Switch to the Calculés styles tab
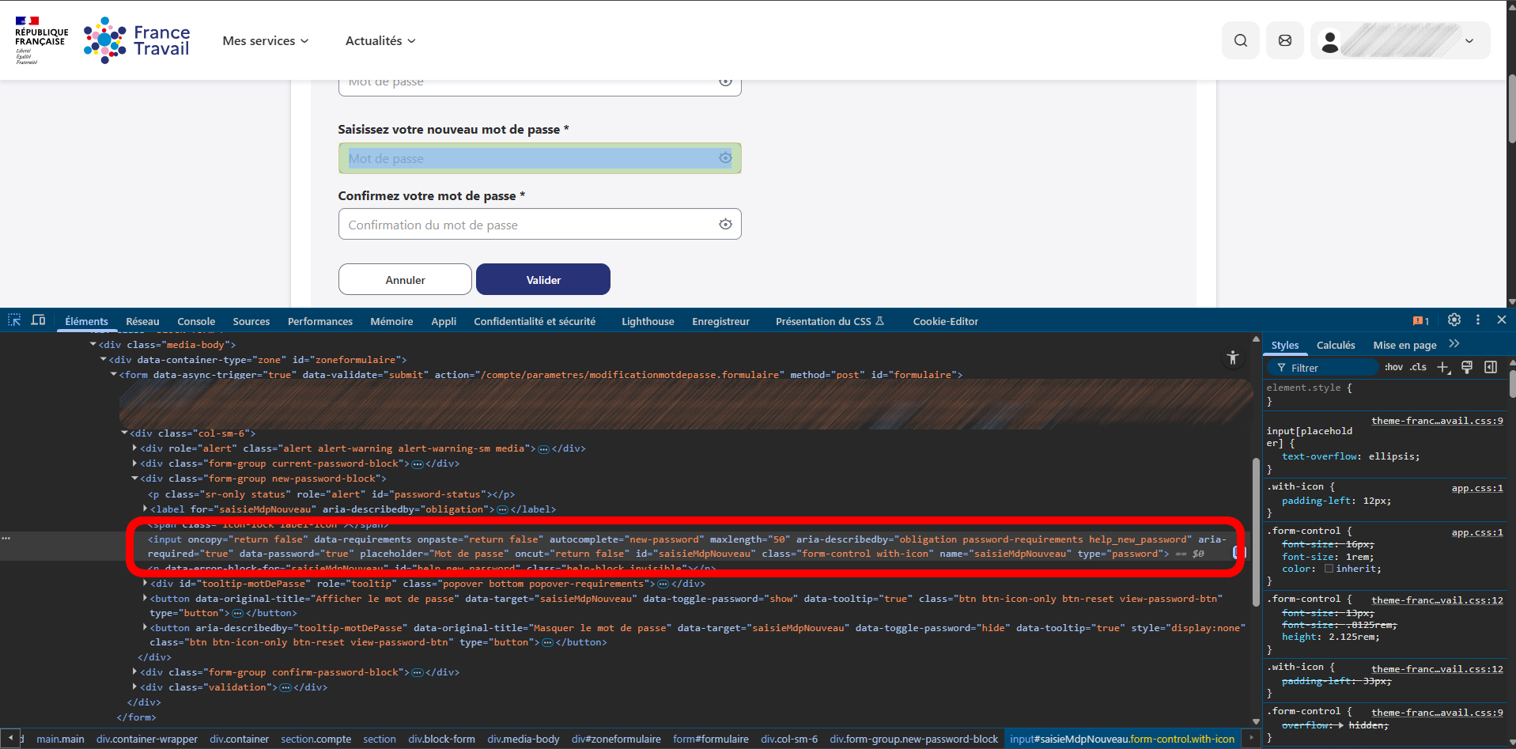 pos(1335,345)
